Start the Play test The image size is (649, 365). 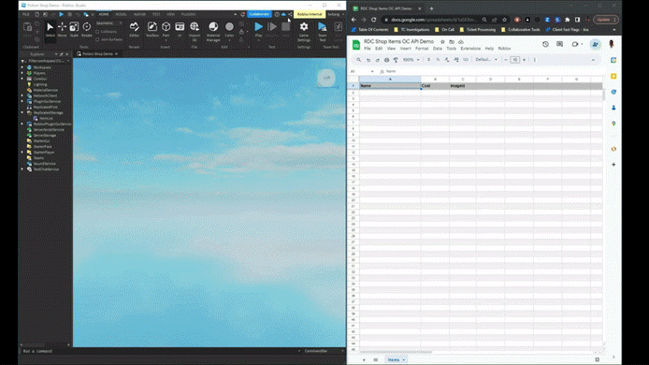[258, 29]
